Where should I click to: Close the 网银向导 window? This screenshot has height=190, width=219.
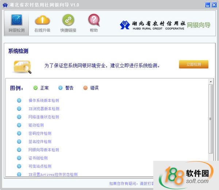coord(214,5)
